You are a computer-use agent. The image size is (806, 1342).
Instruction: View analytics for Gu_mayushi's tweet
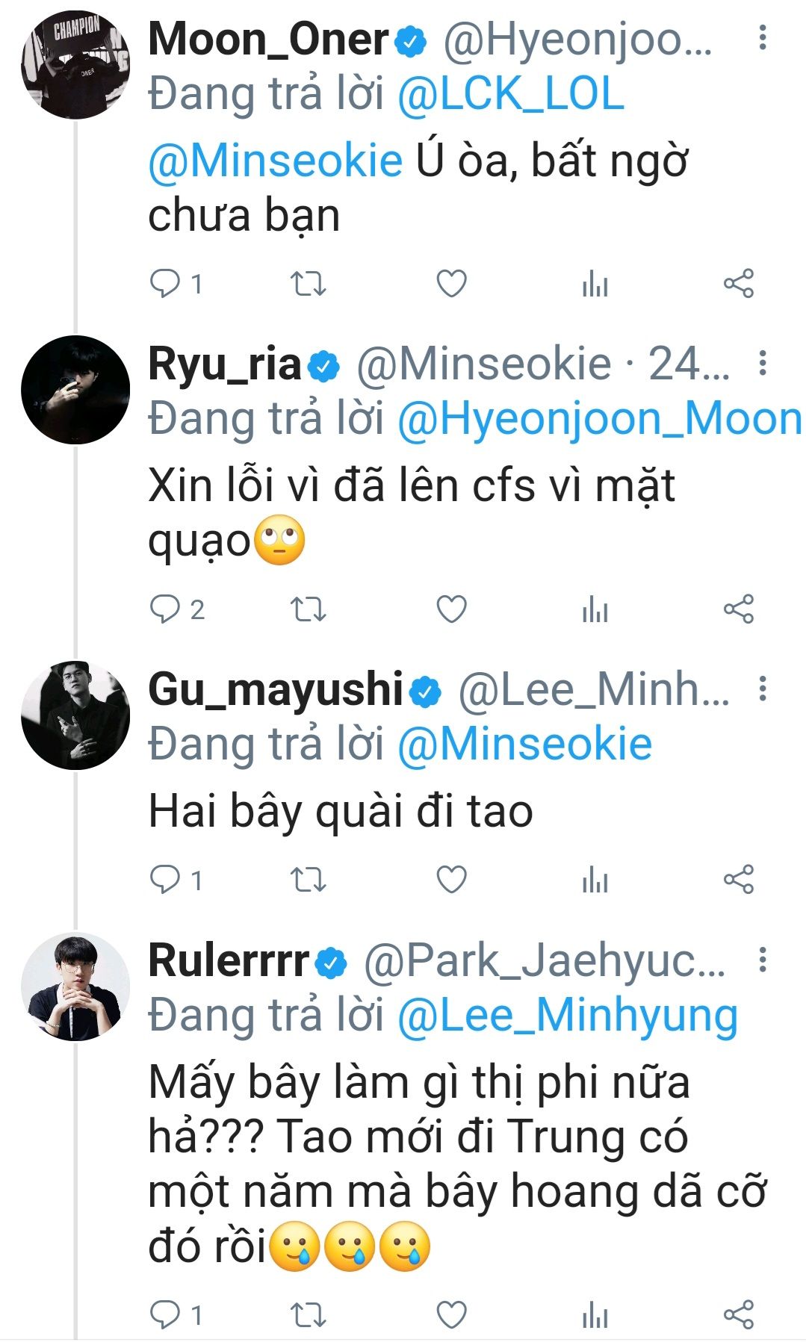[595, 879]
